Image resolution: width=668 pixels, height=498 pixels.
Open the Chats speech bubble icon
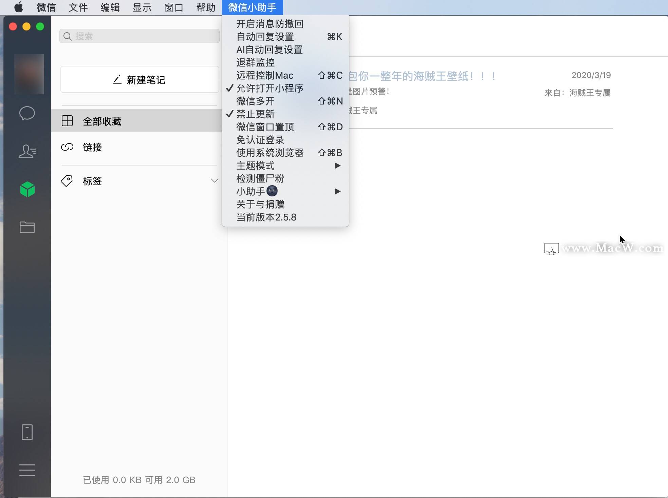click(27, 113)
